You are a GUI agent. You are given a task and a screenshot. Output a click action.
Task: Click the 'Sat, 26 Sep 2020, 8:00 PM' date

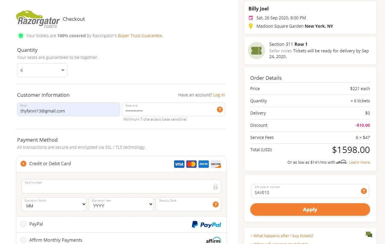coord(281,18)
